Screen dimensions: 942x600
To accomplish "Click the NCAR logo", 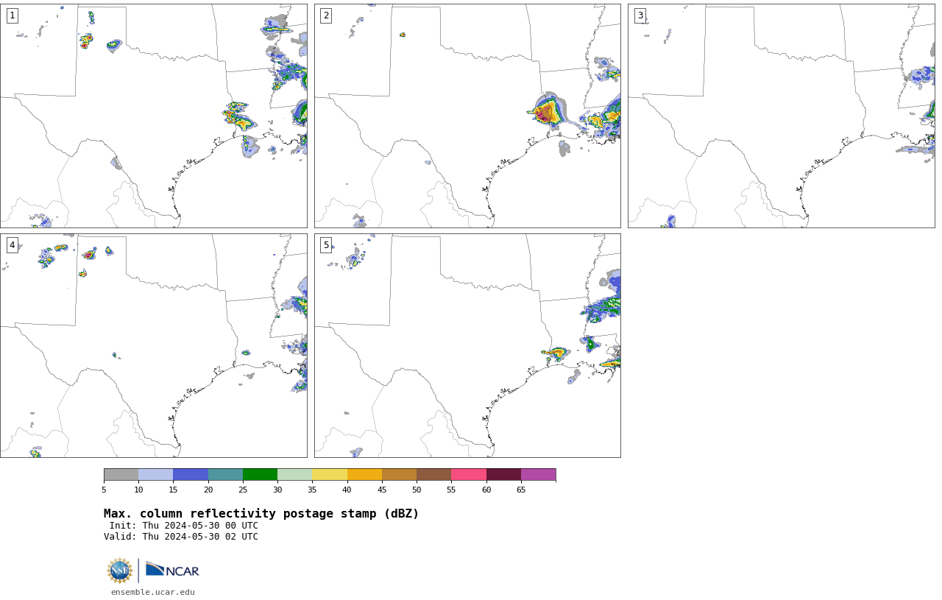I will tap(172, 570).
